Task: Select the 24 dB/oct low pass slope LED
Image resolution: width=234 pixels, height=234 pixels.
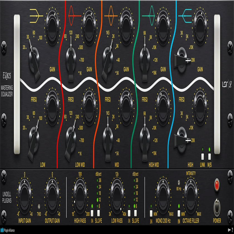Action: click(134, 187)
